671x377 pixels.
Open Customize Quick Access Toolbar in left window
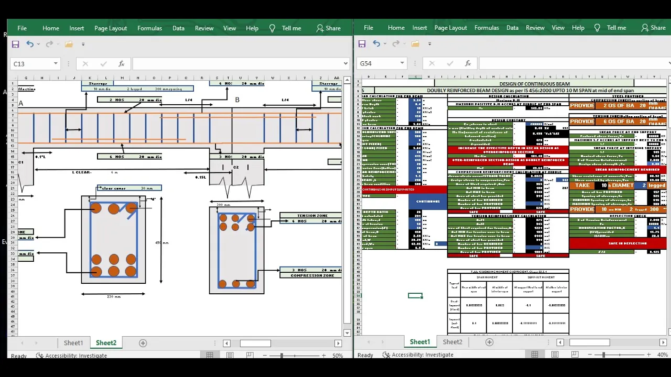[83, 45]
